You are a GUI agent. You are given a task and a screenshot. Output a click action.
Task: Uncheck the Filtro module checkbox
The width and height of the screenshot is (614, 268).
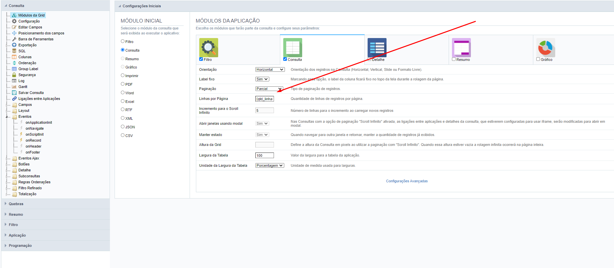(201, 59)
